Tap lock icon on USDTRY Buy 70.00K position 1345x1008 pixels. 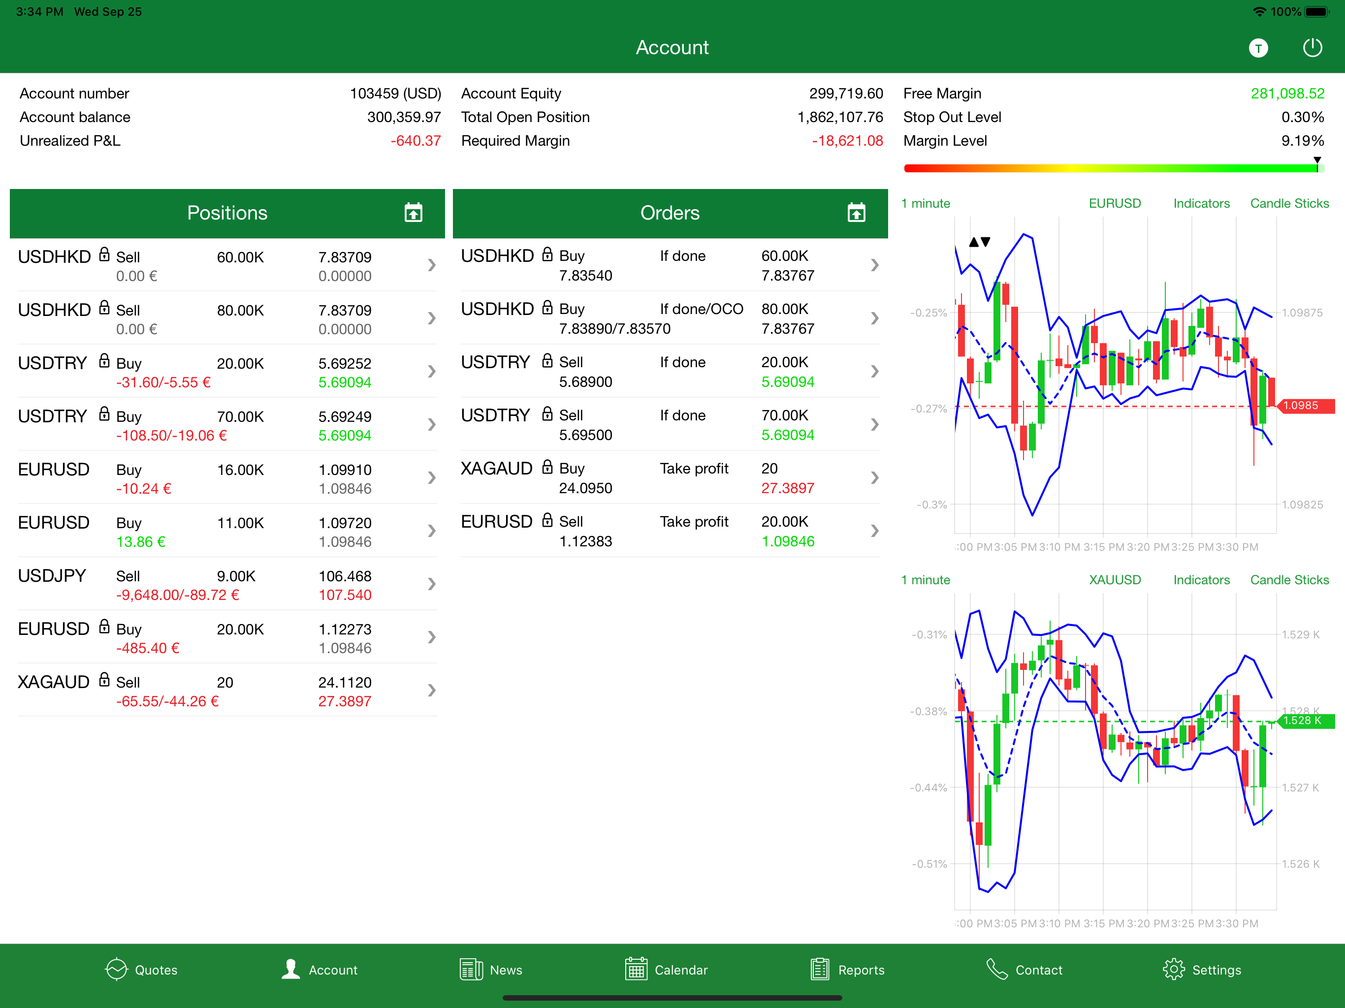click(104, 414)
